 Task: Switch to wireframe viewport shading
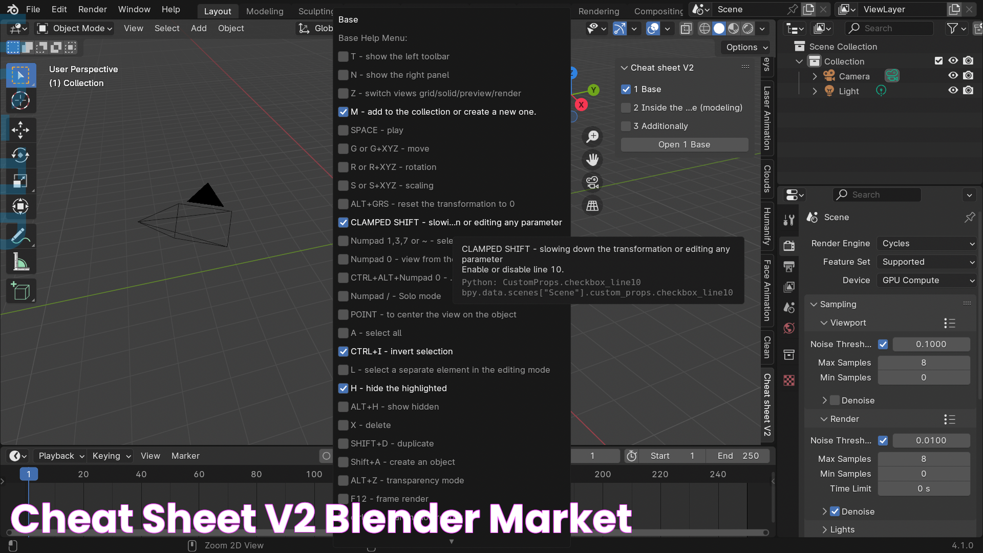(x=704, y=29)
